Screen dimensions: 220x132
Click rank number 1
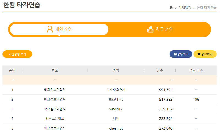coord(12,90)
